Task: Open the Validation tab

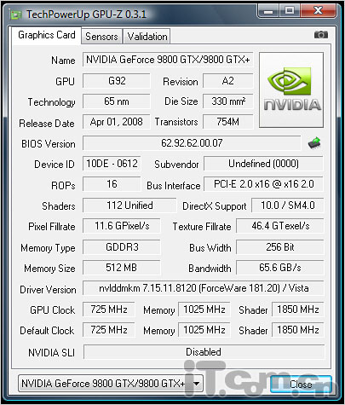Action: [147, 37]
